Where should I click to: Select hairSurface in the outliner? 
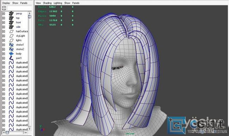point(22,31)
